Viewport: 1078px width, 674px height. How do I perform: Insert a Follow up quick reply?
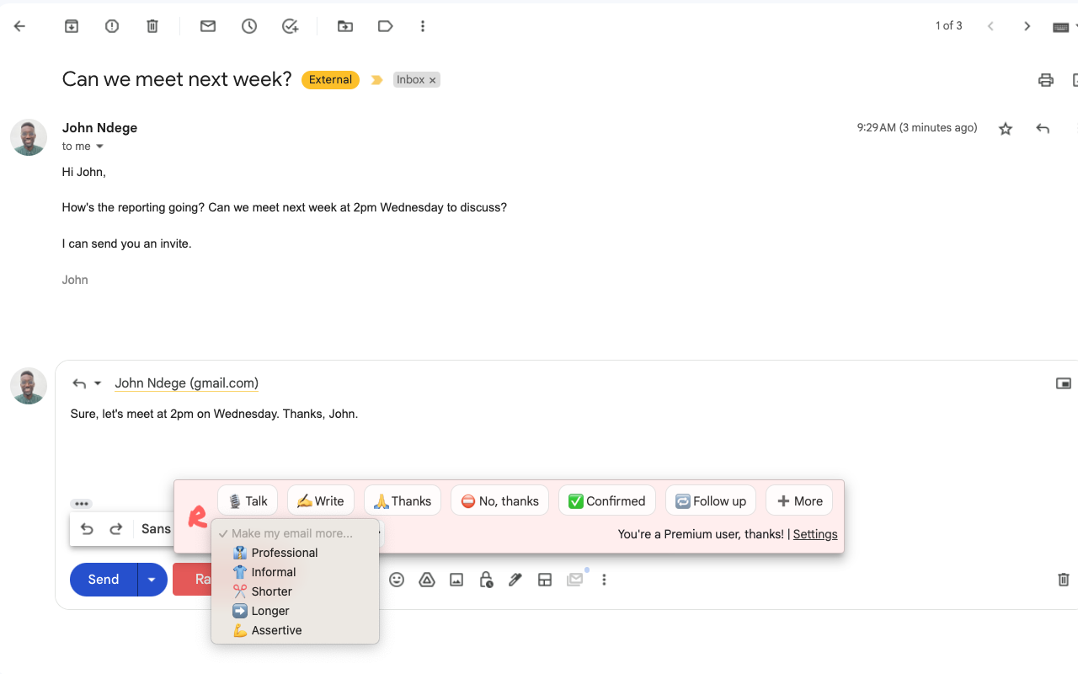tap(711, 500)
